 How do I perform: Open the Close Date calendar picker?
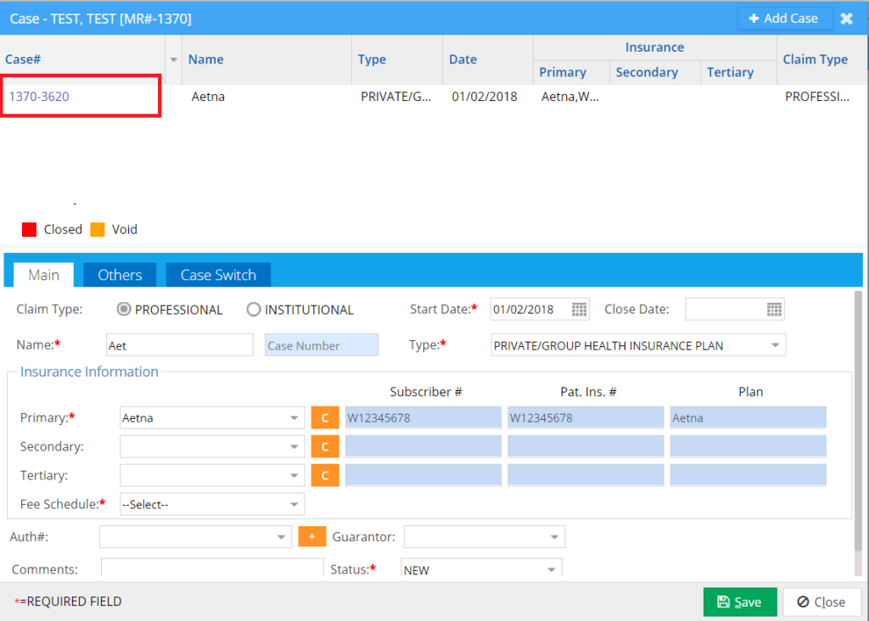(x=774, y=310)
